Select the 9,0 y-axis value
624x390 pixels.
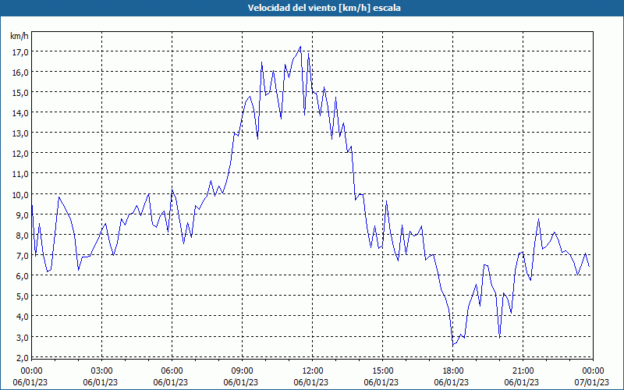[21, 215]
